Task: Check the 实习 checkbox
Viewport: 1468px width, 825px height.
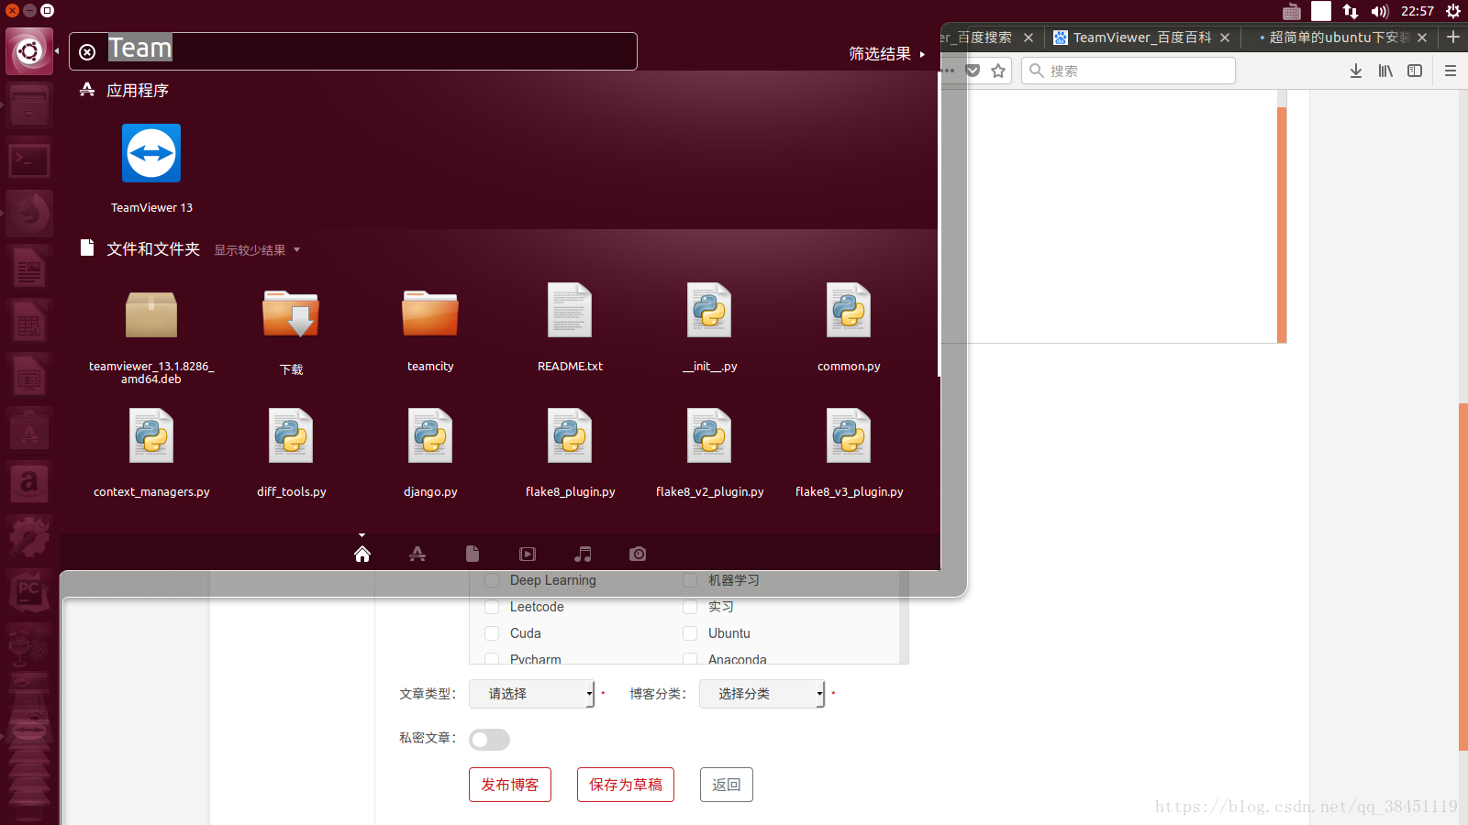Action: click(x=690, y=607)
